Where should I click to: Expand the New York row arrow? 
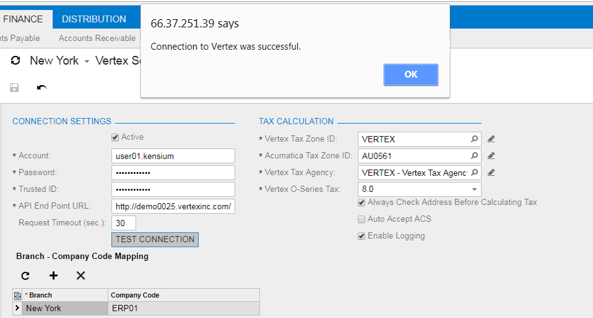click(x=17, y=308)
